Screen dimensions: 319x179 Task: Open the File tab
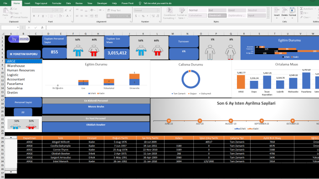click(5, 3)
